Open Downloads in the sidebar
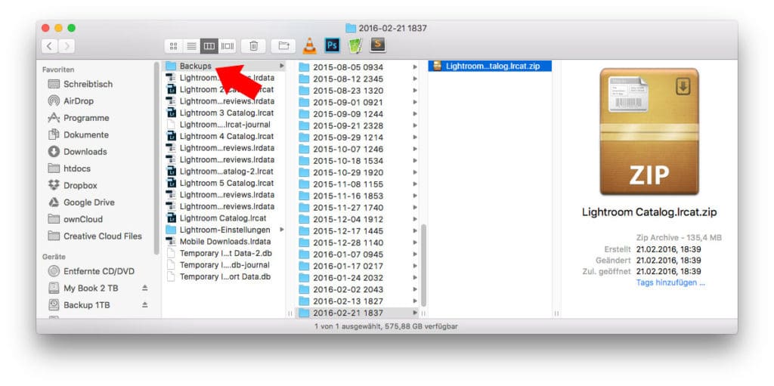This screenshot has height=386, width=774. click(x=85, y=151)
